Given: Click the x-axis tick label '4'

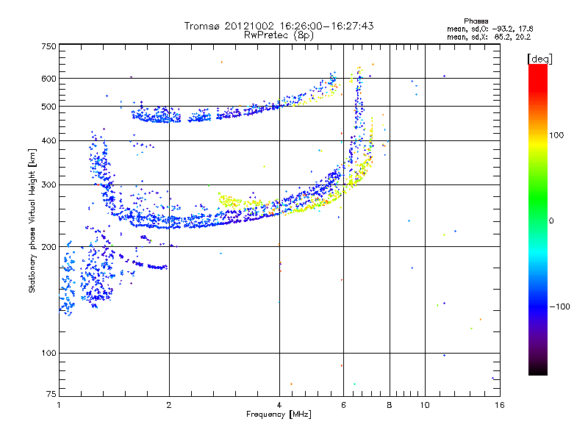Looking at the screenshot, I should (x=279, y=405).
